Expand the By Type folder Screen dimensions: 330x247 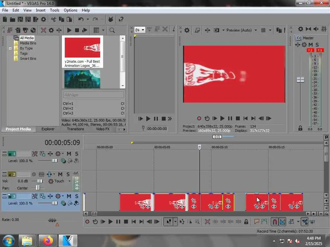(10, 48)
